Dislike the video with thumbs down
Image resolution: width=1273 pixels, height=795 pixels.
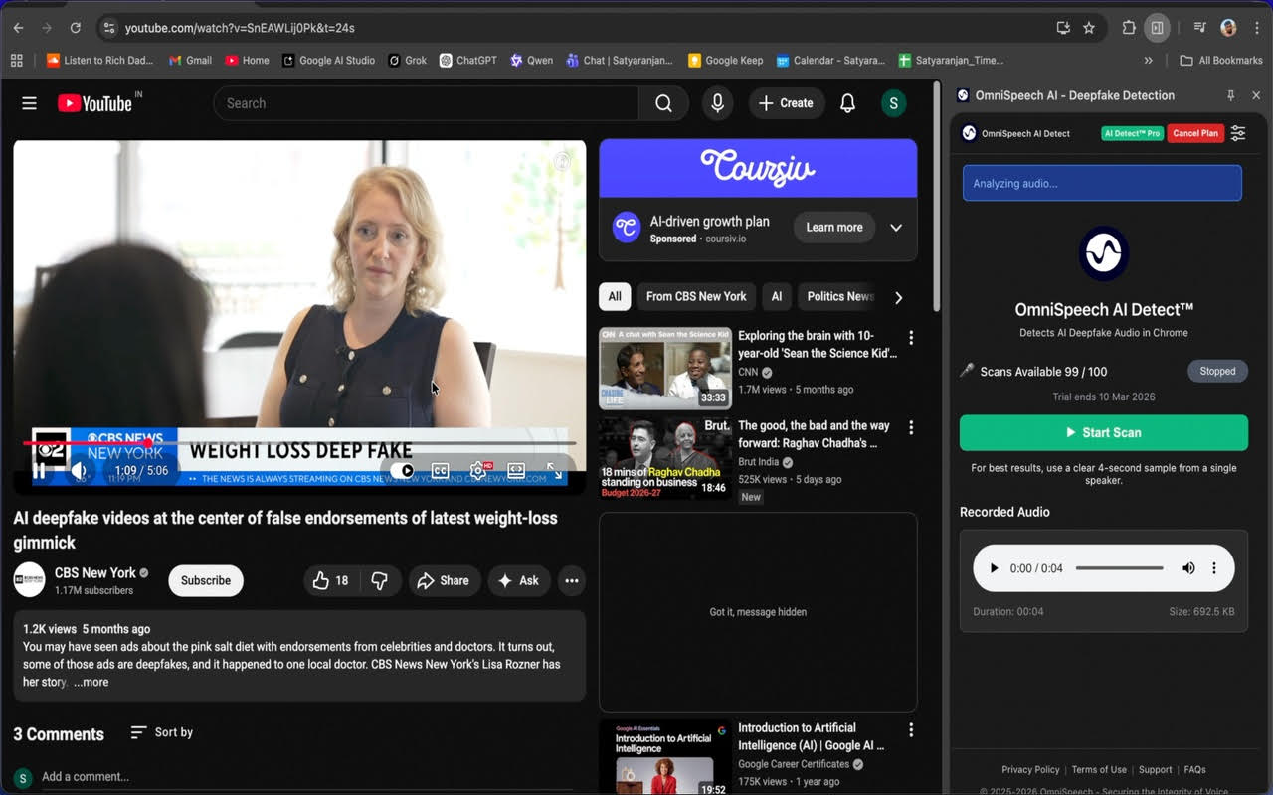click(379, 580)
